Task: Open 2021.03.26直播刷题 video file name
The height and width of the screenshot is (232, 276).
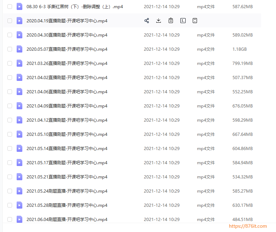Action: [x=67, y=63]
